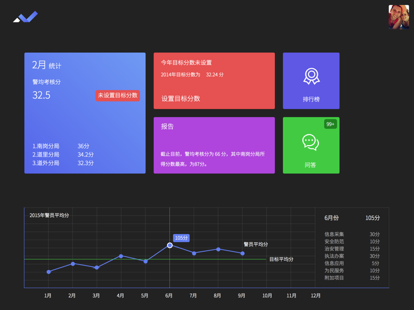Choose 10月 on the chart month axis
Viewport: 414px width, 310px height.
coord(267,296)
